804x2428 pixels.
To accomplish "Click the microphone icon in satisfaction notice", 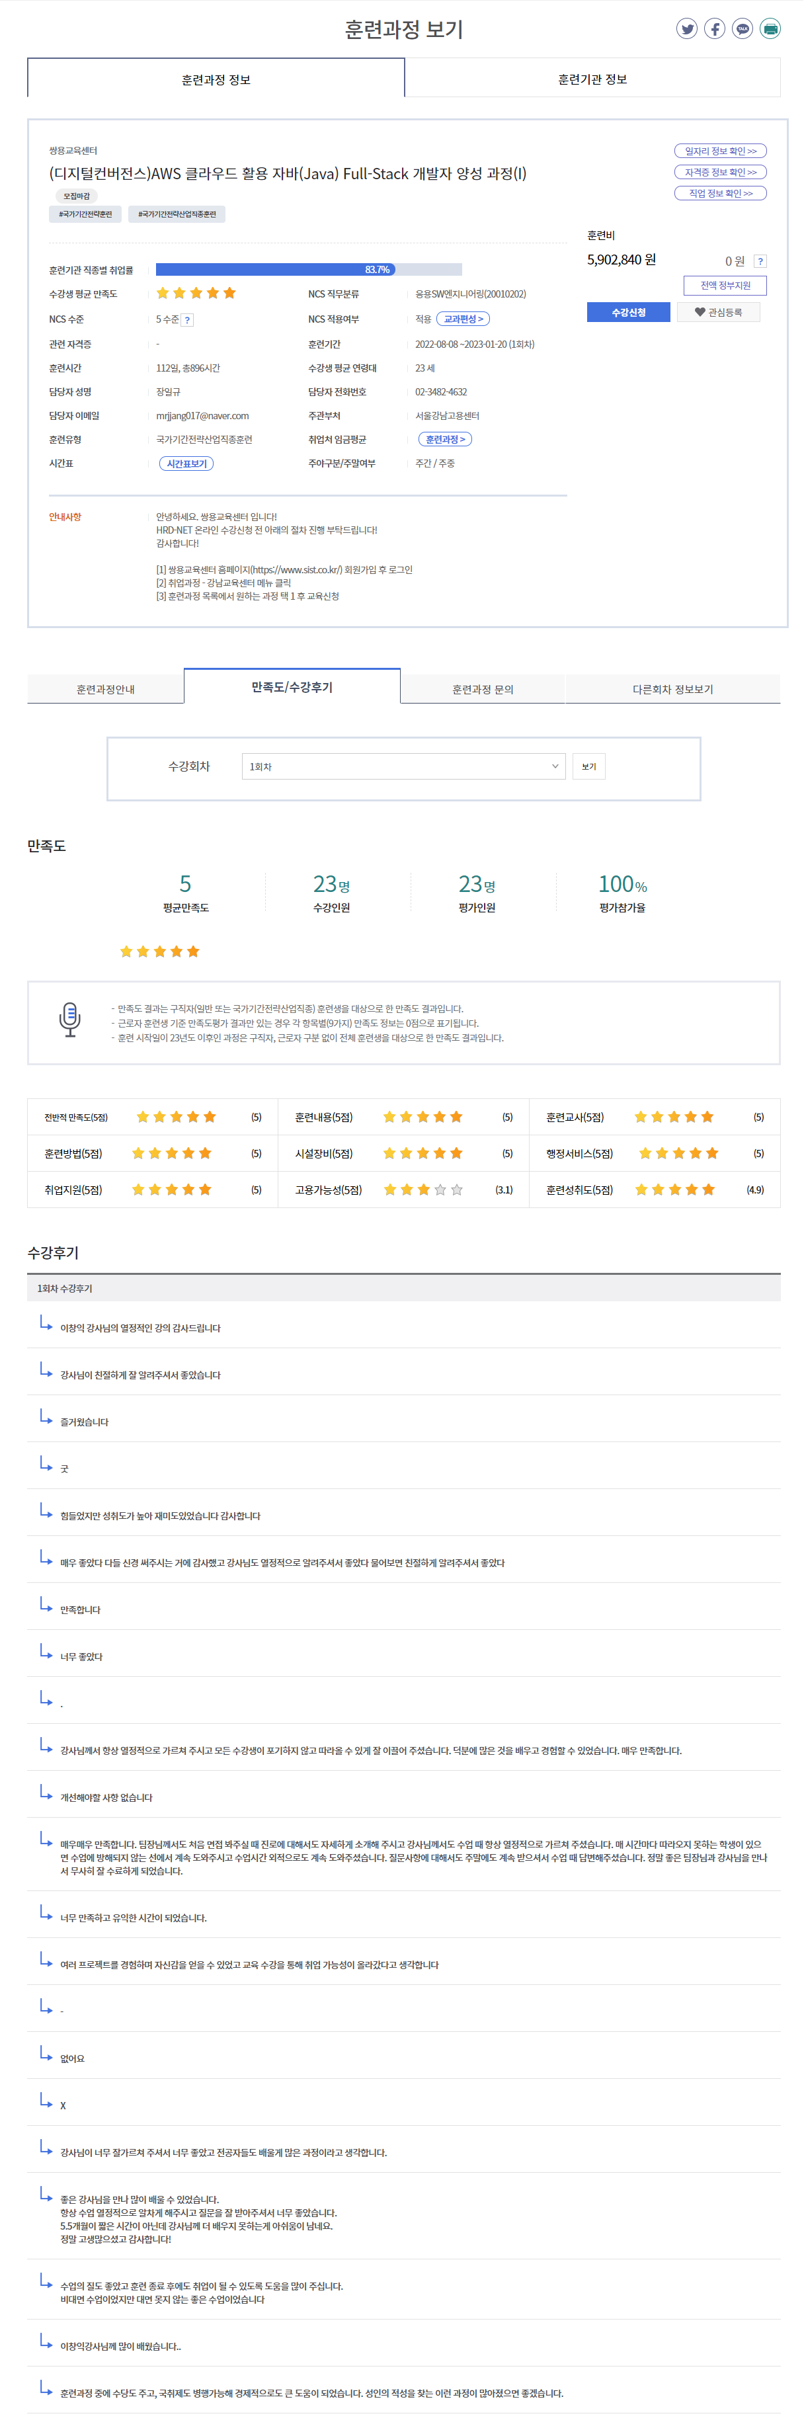I will tap(69, 1020).
